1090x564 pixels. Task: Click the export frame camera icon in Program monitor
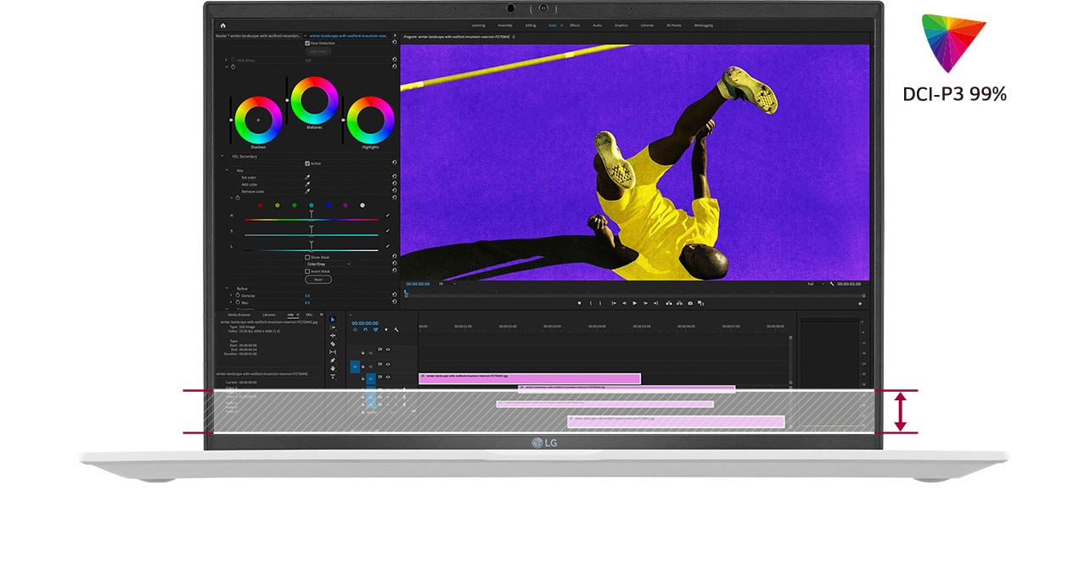click(690, 303)
